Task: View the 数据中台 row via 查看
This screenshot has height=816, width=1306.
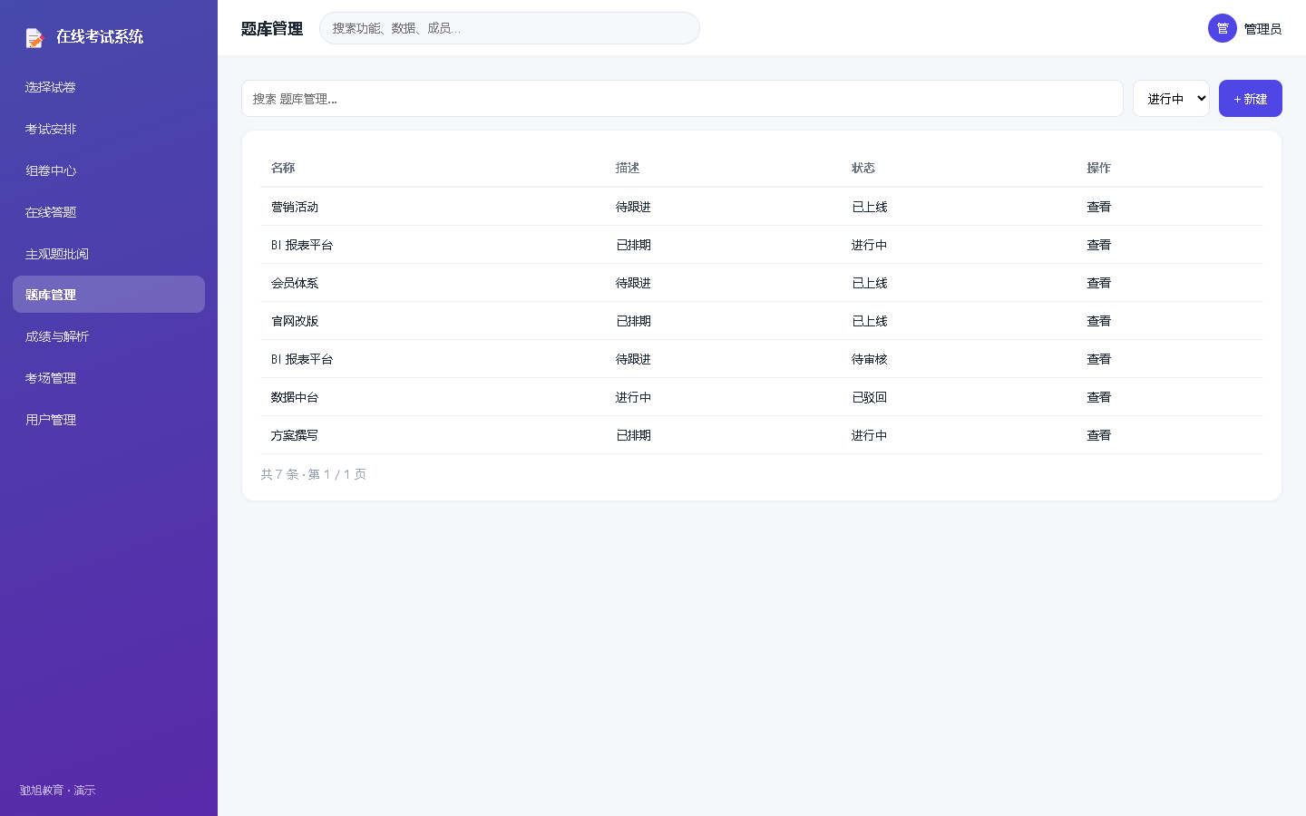Action: point(1099,397)
